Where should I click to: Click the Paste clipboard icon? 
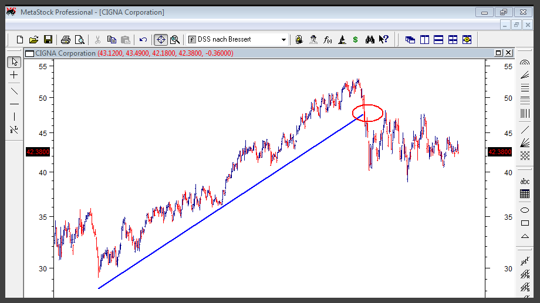[126, 40]
